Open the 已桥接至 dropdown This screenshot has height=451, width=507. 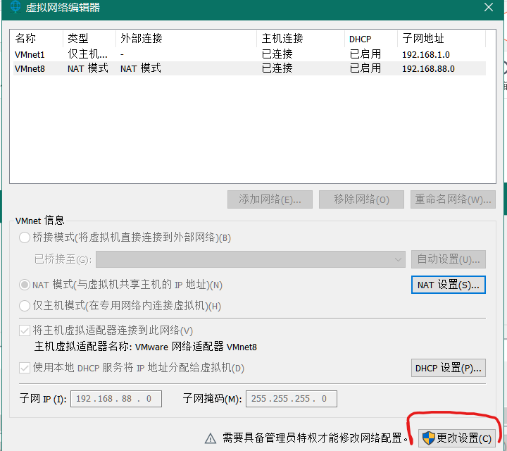pyautogui.click(x=251, y=259)
